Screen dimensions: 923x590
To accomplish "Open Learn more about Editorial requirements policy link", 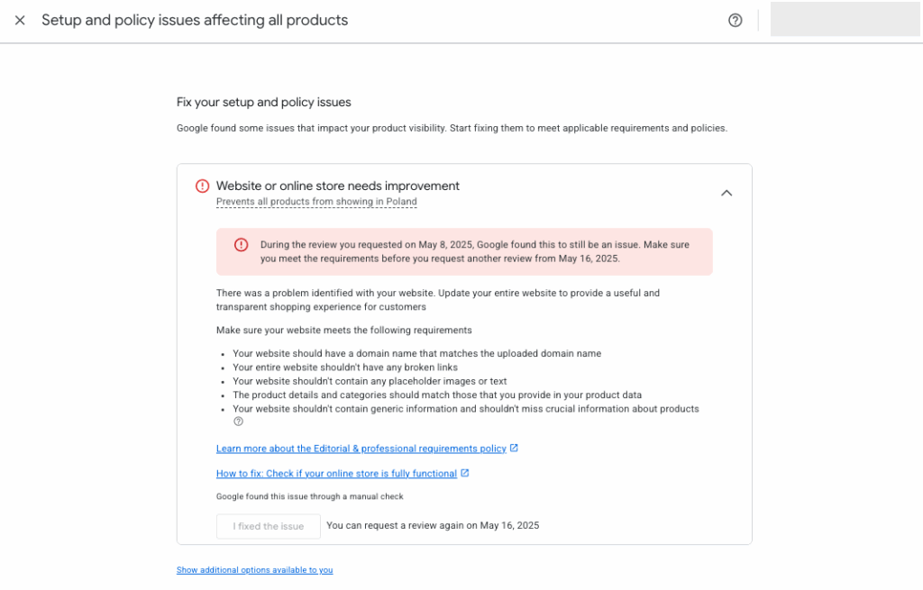I will (361, 449).
